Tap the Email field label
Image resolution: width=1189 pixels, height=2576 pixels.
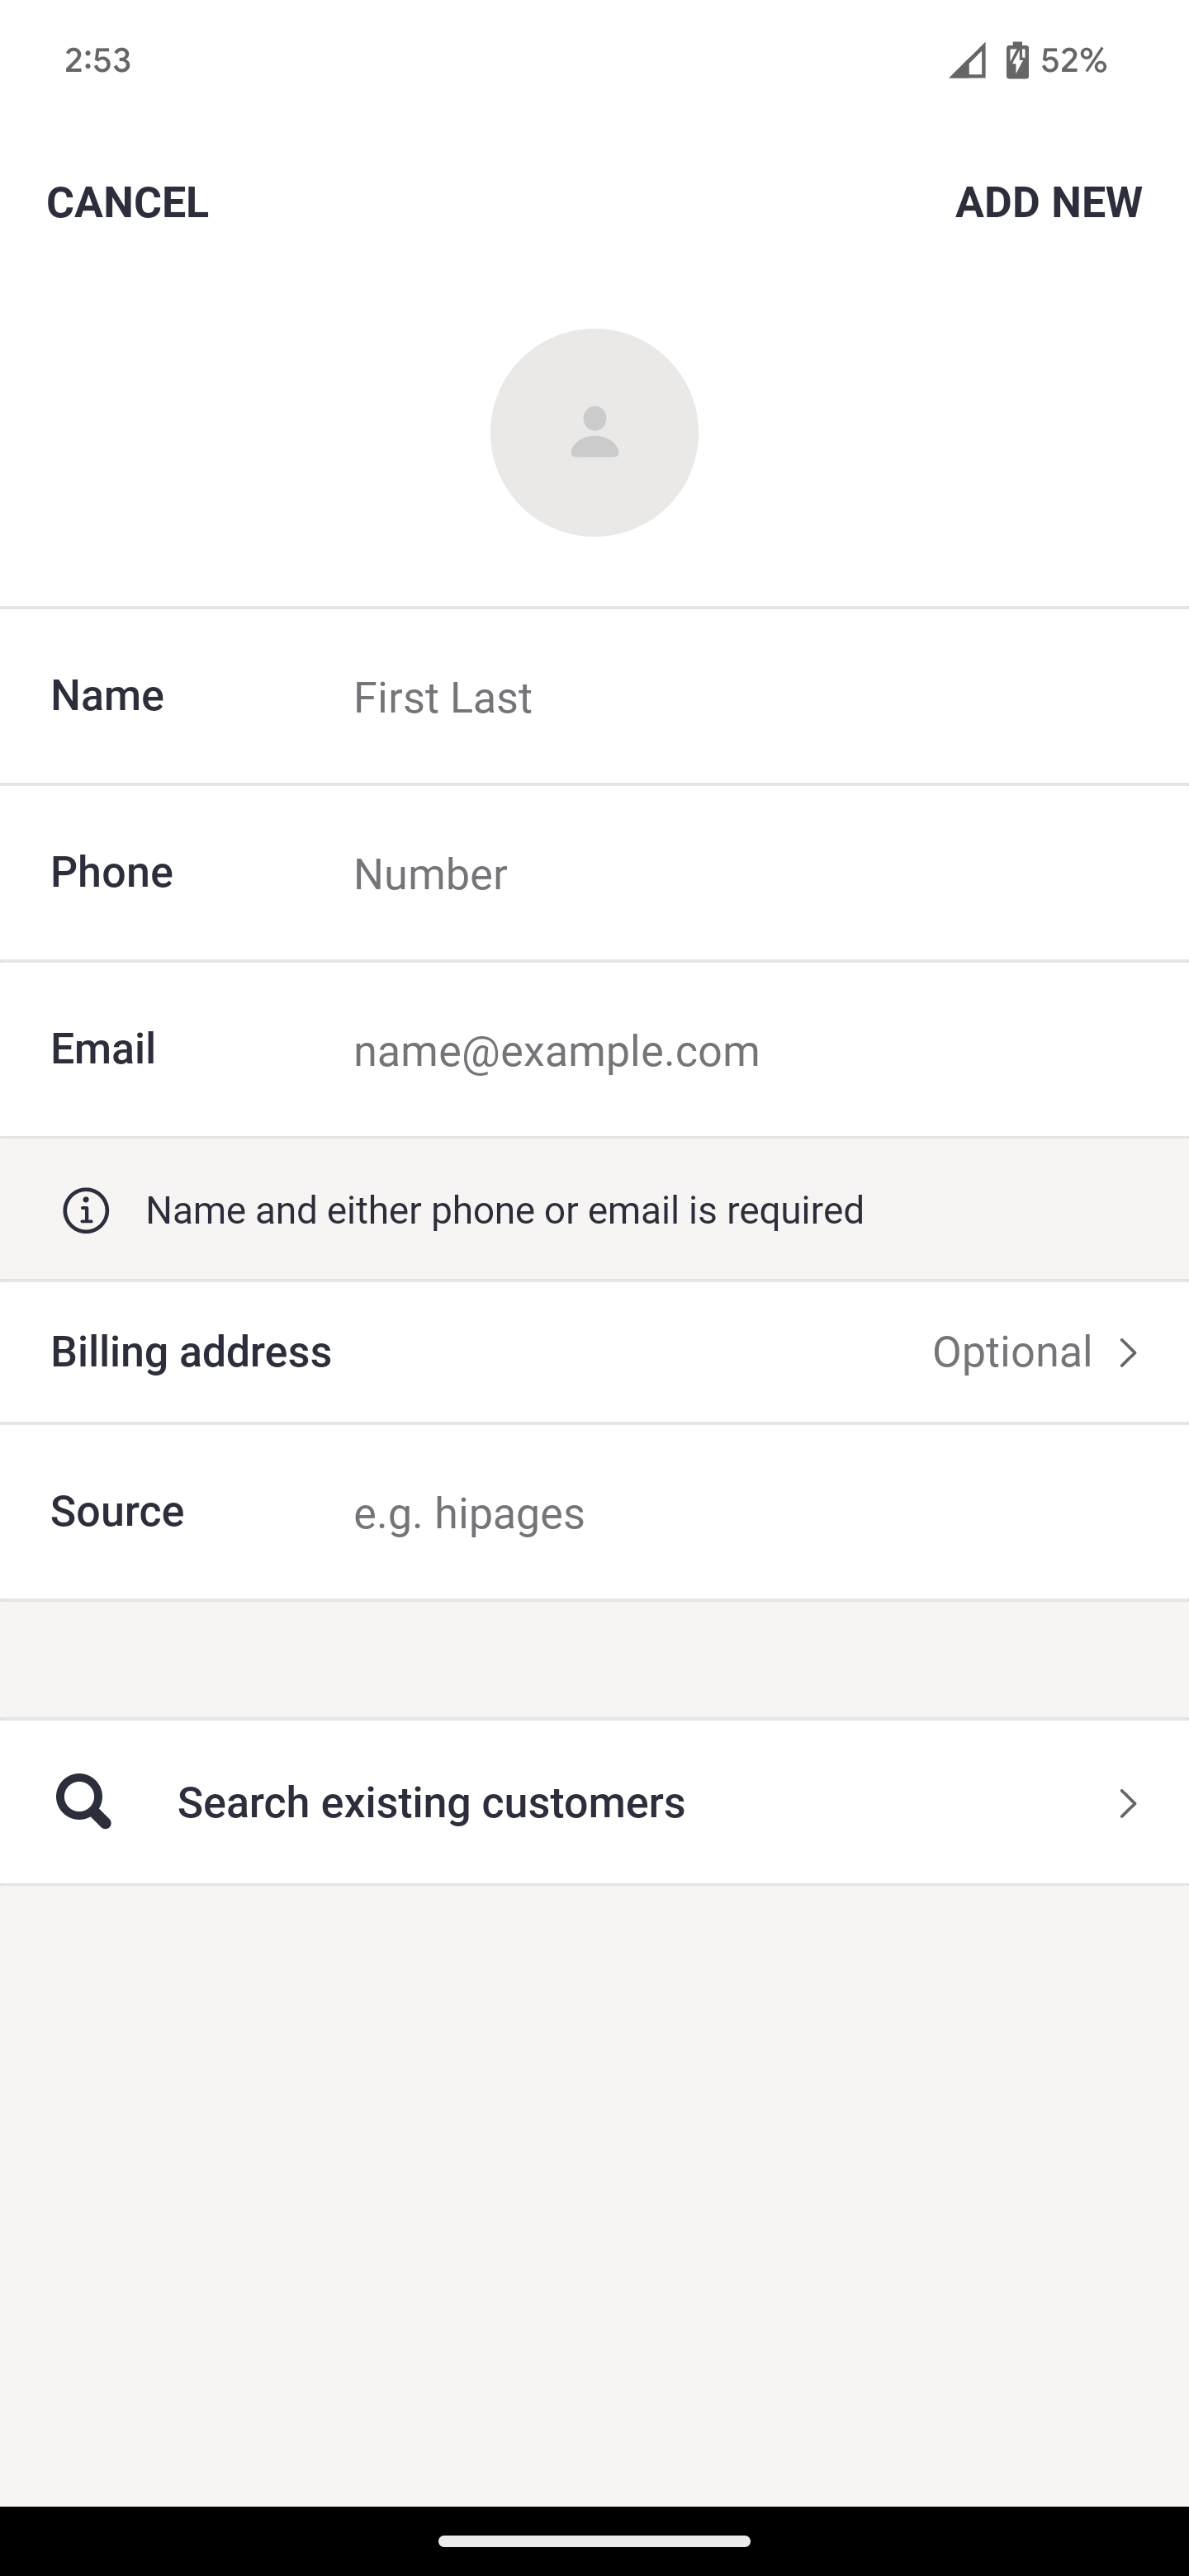103,1049
